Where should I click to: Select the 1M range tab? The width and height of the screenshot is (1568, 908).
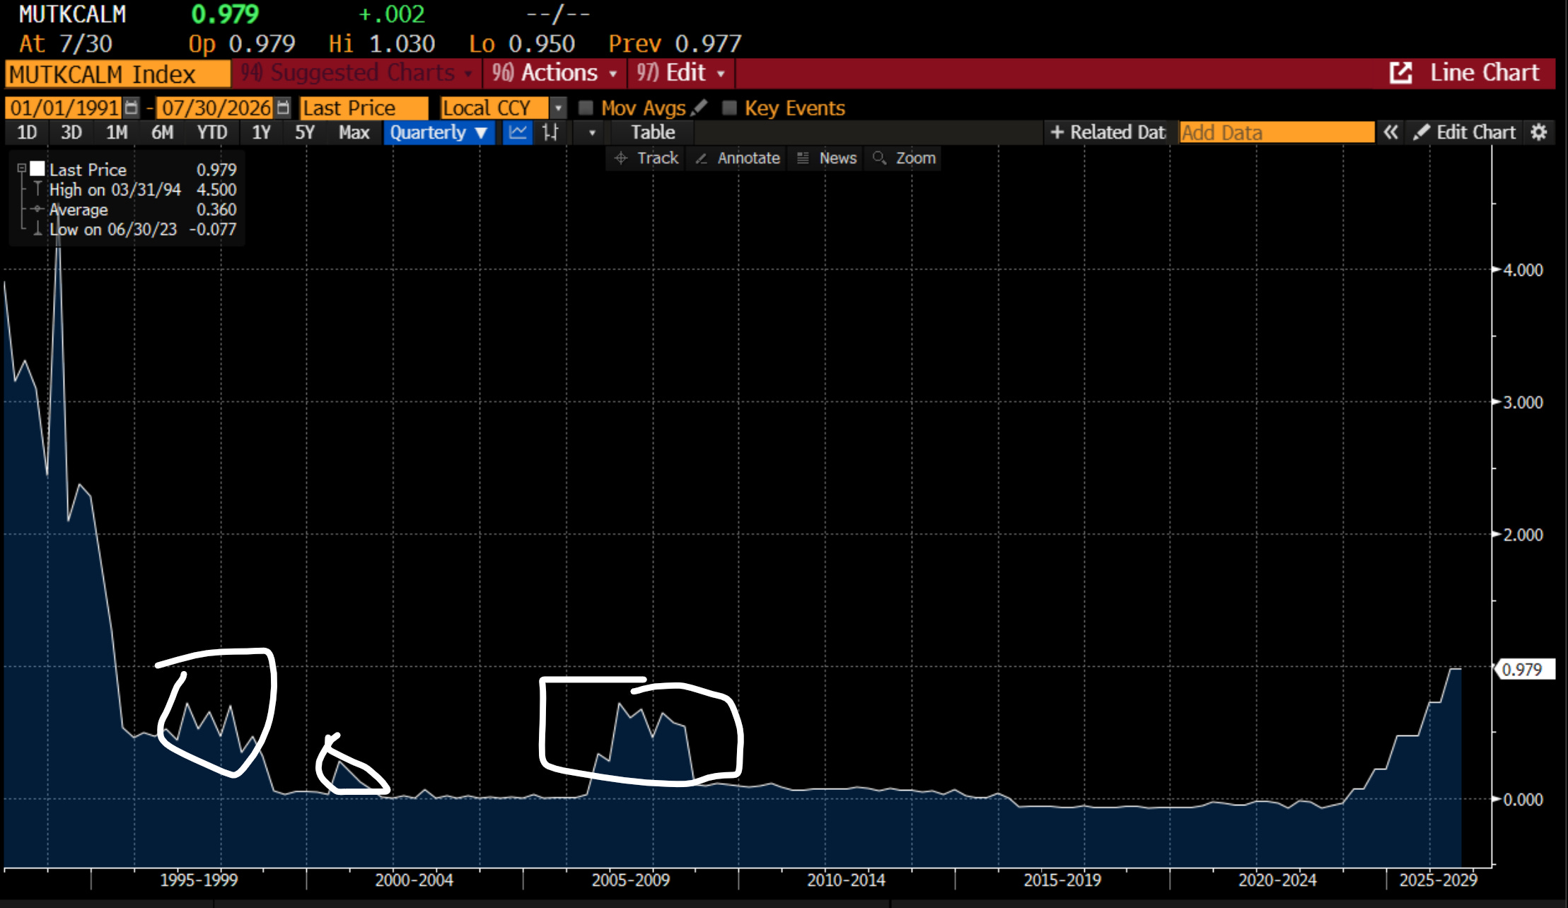pos(116,132)
